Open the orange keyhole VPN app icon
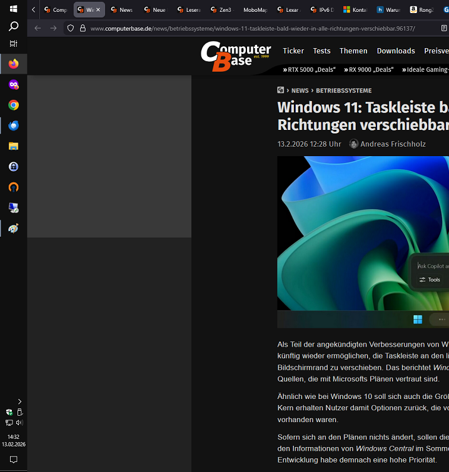Screen dimensions: 449x472 coord(13,187)
